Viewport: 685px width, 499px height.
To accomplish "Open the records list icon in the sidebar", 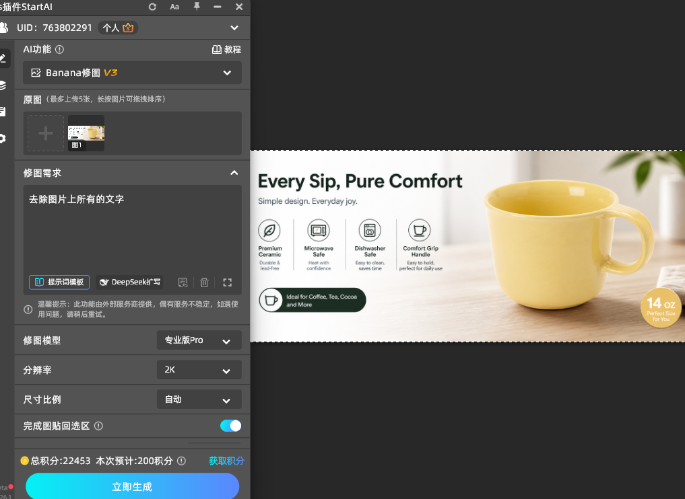I will point(3,112).
